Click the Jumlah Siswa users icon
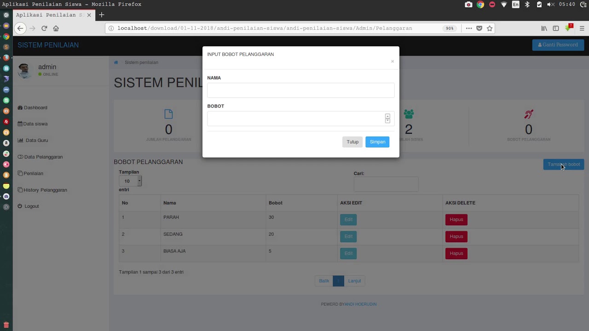 point(409,114)
